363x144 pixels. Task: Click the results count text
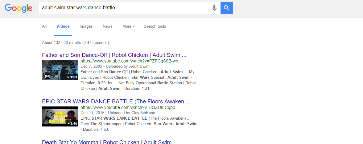75,43
